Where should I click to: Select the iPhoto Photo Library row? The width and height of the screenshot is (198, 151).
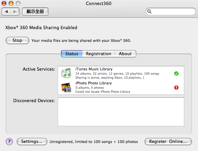[x=121, y=87]
